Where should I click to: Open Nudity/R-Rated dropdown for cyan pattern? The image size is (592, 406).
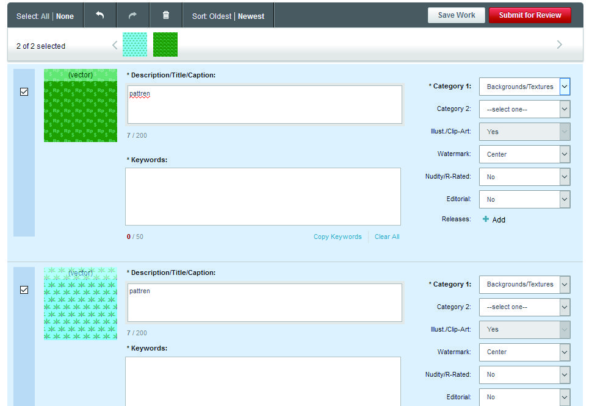(525, 375)
